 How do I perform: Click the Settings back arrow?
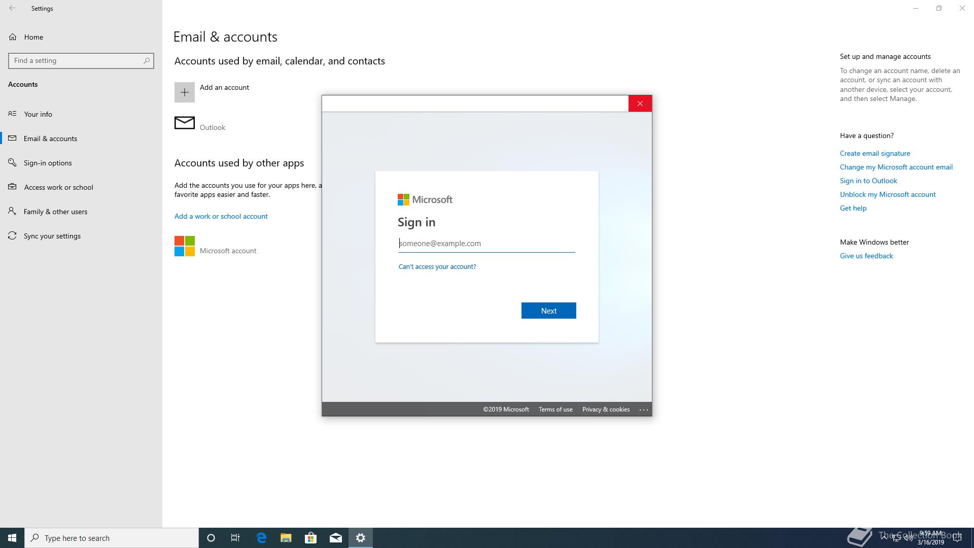coord(12,8)
